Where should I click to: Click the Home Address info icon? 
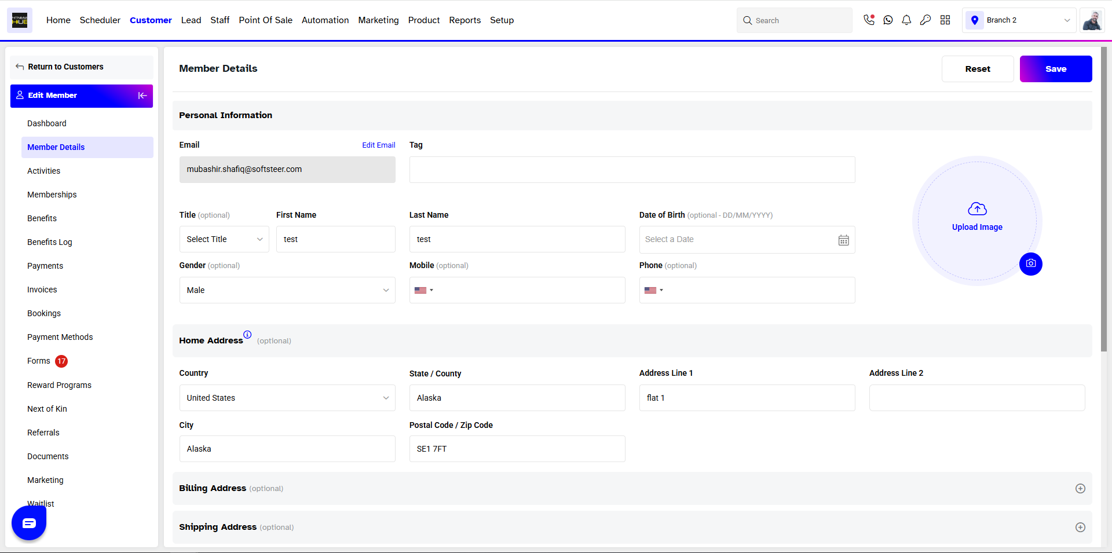(x=247, y=335)
